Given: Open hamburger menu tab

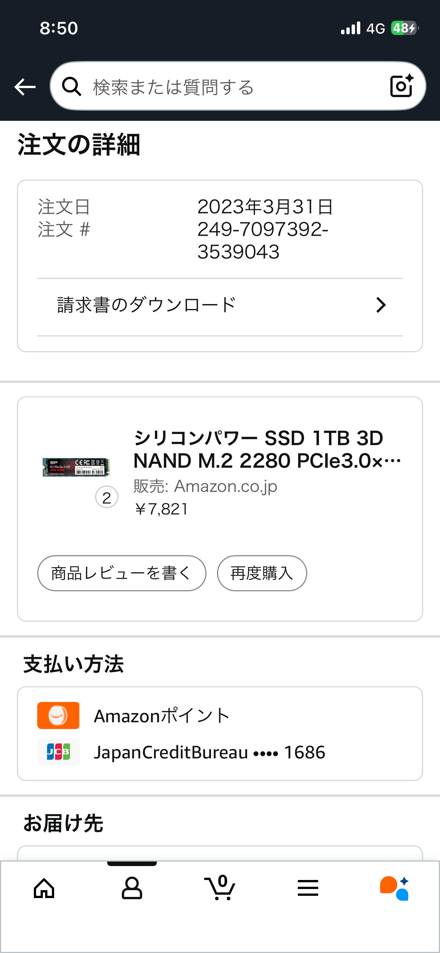Looking at the screenshot, I should pyautogui.click(x=308, y=888).
